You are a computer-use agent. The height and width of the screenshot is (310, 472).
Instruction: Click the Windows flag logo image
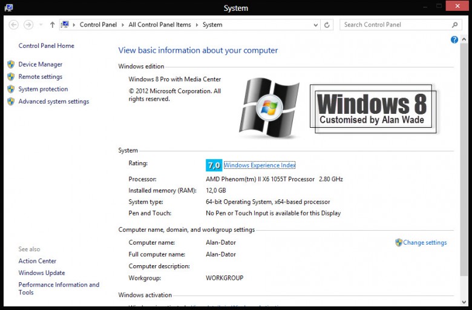point(269,108)
